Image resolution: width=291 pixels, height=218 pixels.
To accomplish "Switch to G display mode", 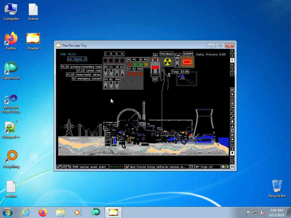I will coord(232,56).
